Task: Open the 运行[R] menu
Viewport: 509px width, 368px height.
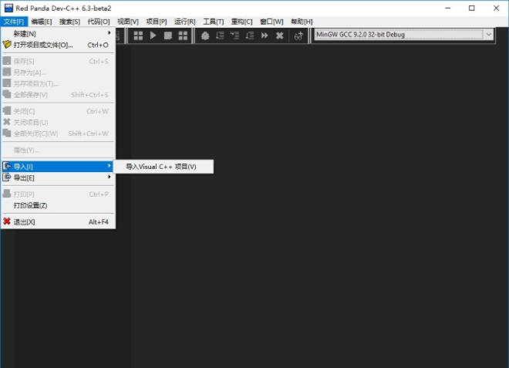Action: click(185, 22)
